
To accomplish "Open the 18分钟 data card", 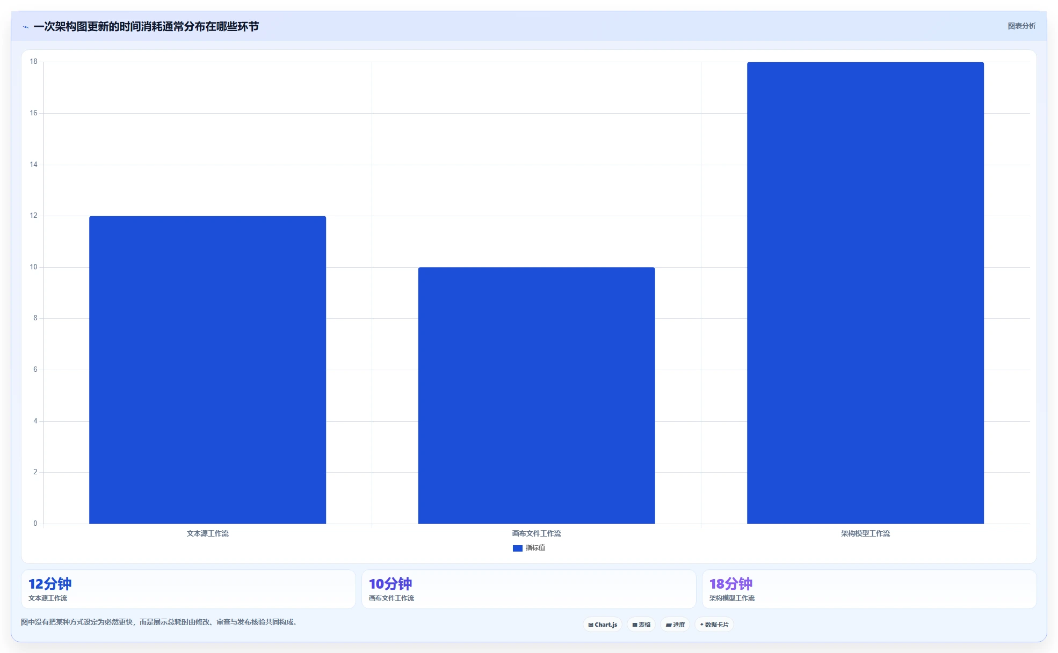I will point(869,589).
